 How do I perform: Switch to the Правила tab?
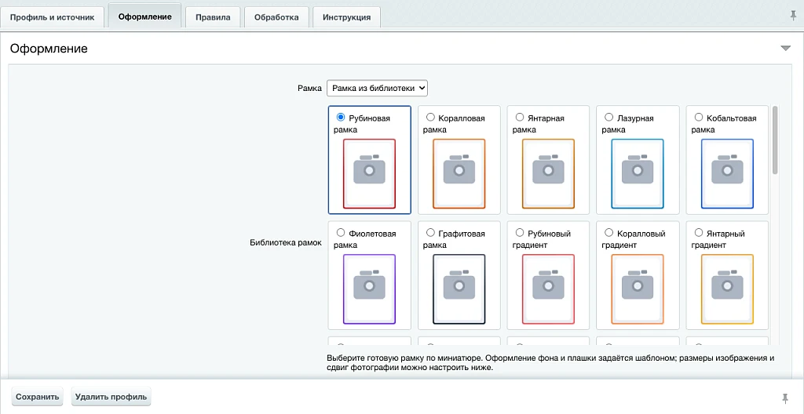click(213, 17)
